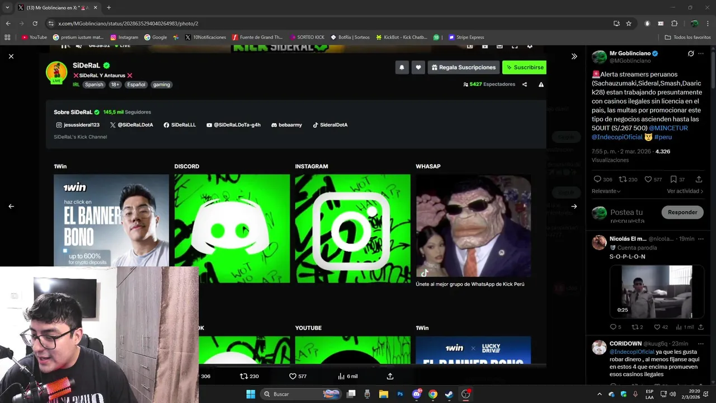Collapse the tweet sidebar with double chevron
The height and width of the screenshot is (403, 716).
point(574,56)
